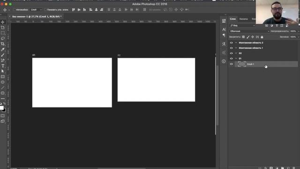Toggle lock position

tap(253, 37)
